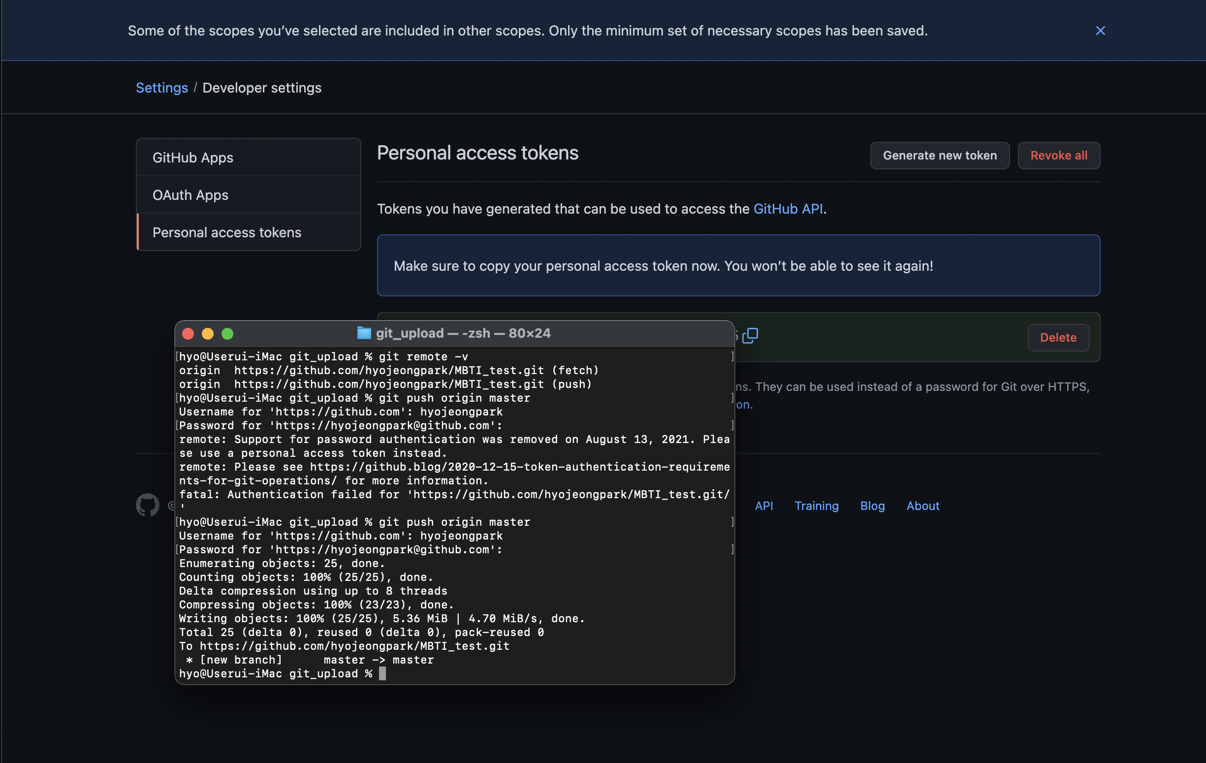The width and height of the screenshot is (1206, 763).
Task: Click the terminal prompt cursor line
Action: [382, 673]
